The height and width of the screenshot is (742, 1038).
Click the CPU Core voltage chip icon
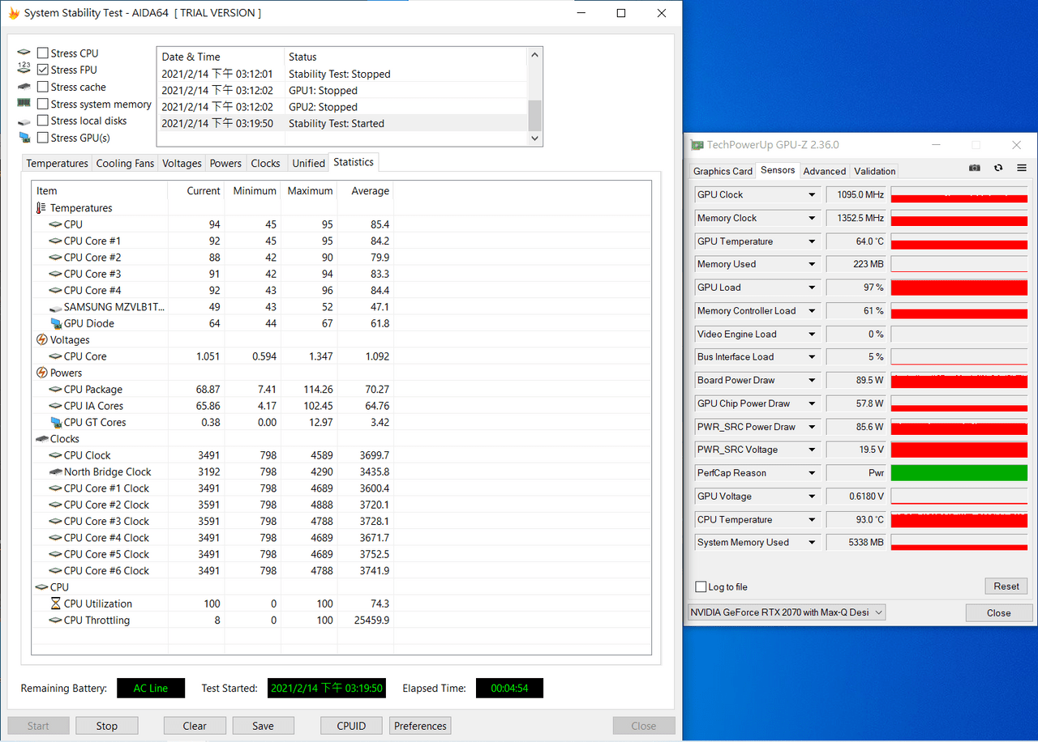tap(56, 356)
